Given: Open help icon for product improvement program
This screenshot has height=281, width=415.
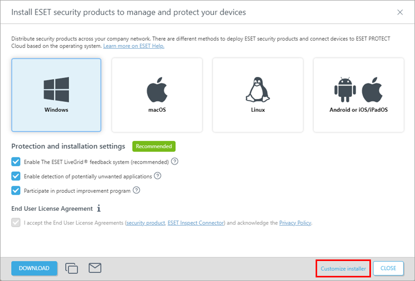Looking at the screenshot, I should [136, 190].
